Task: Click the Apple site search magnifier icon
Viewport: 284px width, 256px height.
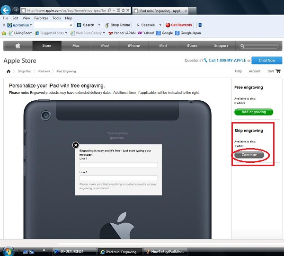Action: [x=242, y=46]
